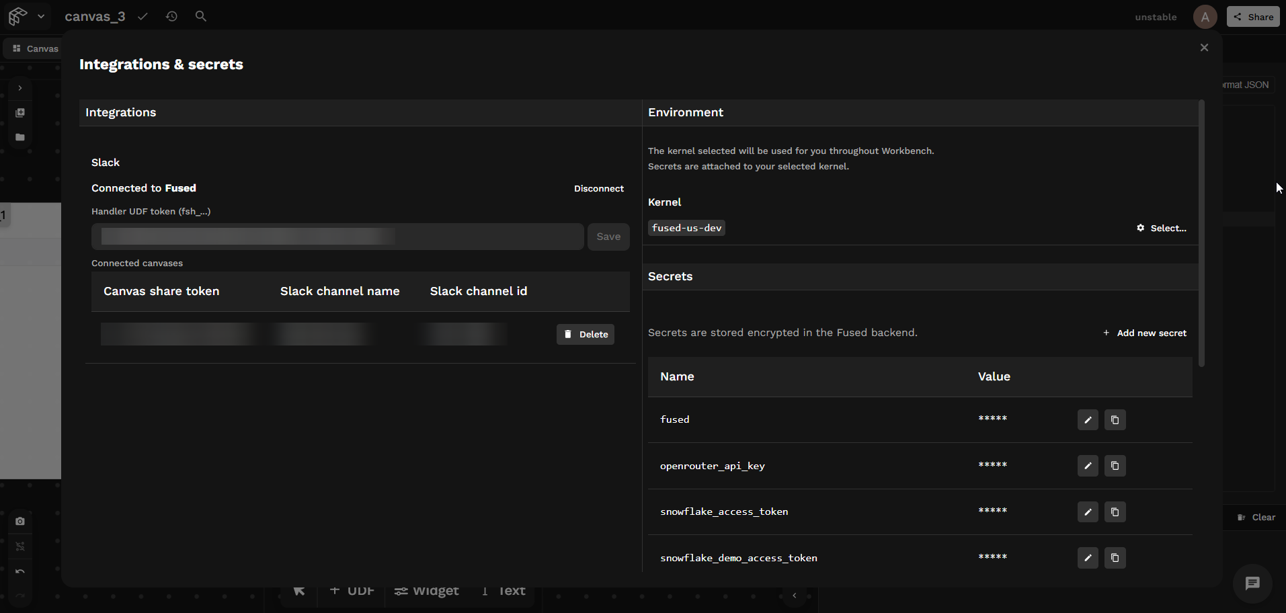This screenshot has width=1286, height=613.
Task: Copy the snowflake_demo_access_token value
Action: 1115,557
